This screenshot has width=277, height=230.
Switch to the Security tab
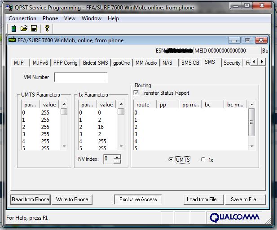point(232,63)
